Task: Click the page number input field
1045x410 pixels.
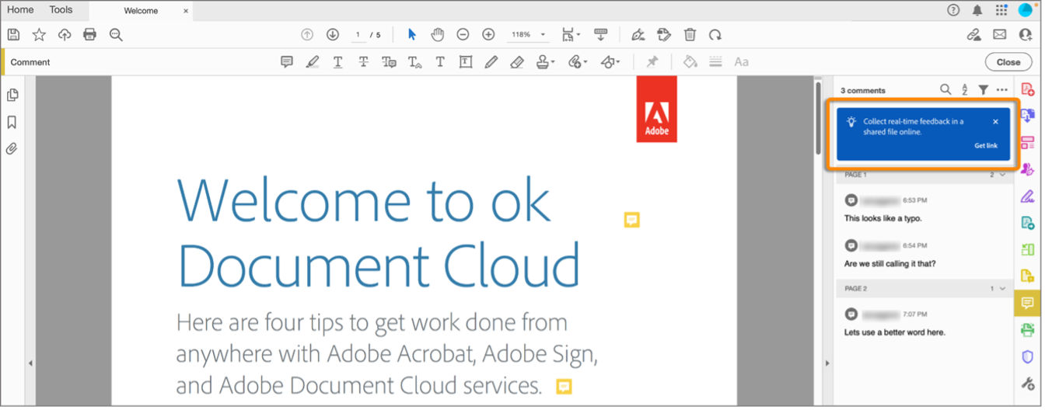Action: 358,35
